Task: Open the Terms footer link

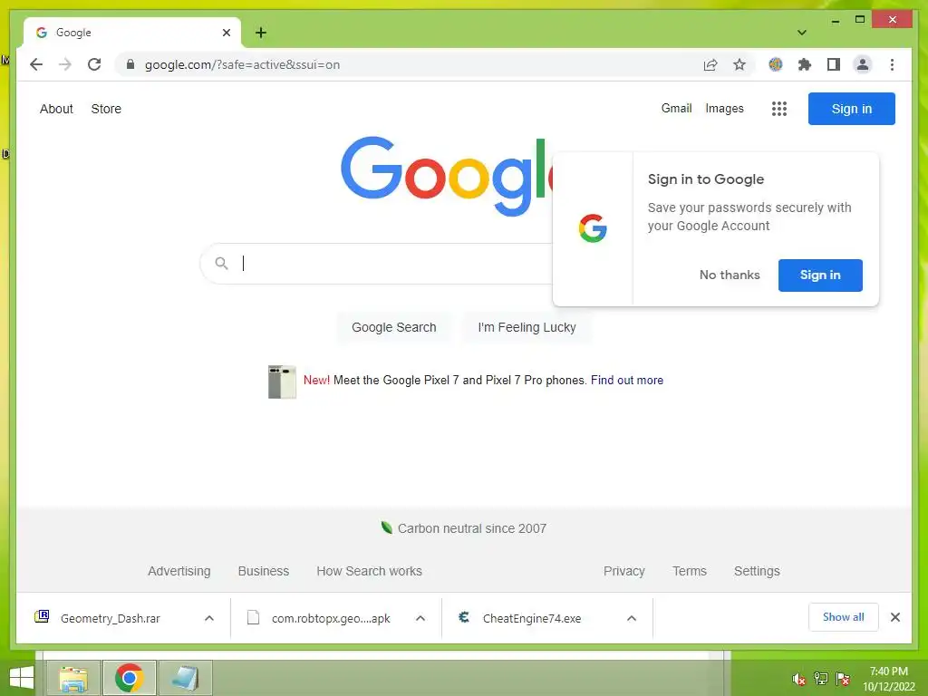Action: (689, 571)
